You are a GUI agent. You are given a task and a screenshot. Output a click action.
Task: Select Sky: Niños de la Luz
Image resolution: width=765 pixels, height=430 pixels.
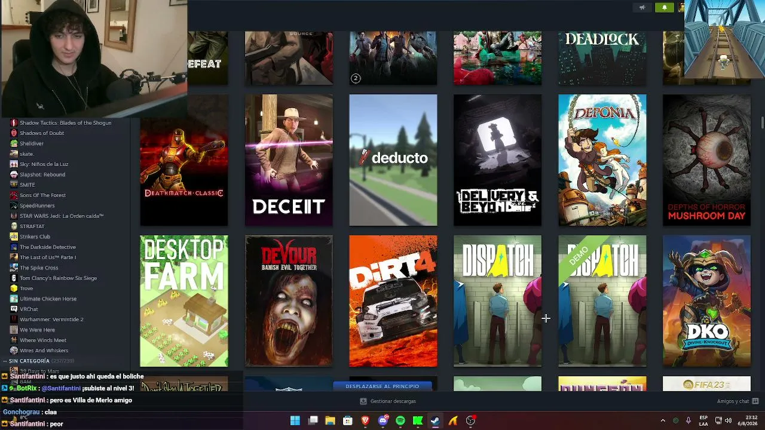click(44, 164)
